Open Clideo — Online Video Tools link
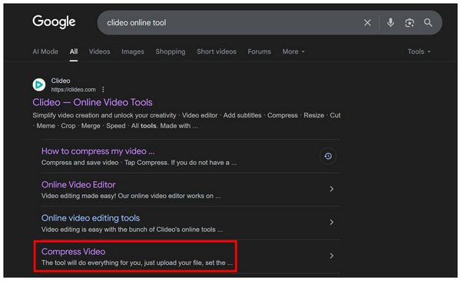 click(x=92, y=102)
